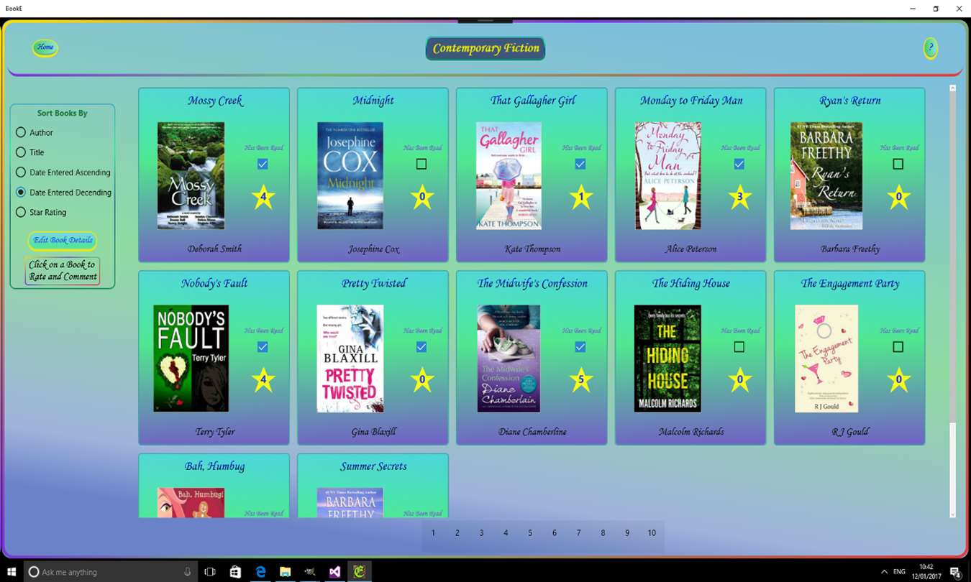Click the Contemporary Fiction heading button
The width and height of the screenshot is (971, 582).
coord(485,49)
